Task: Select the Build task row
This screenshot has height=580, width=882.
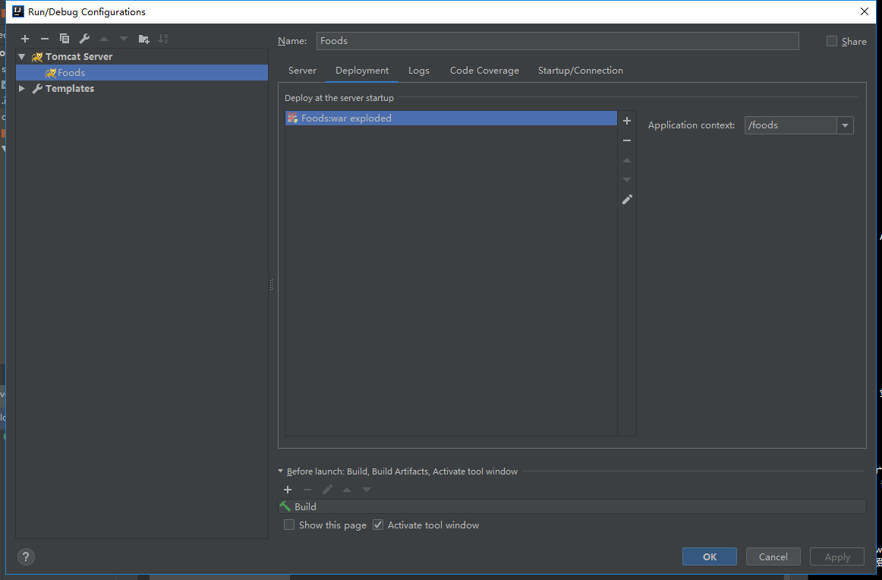Action: (x=572, y=506)
